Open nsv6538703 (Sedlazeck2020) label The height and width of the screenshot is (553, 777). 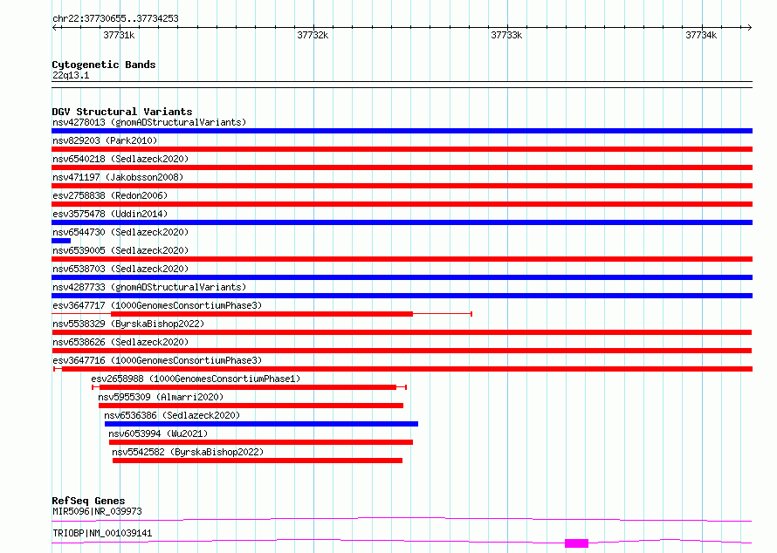coord(120,269)
